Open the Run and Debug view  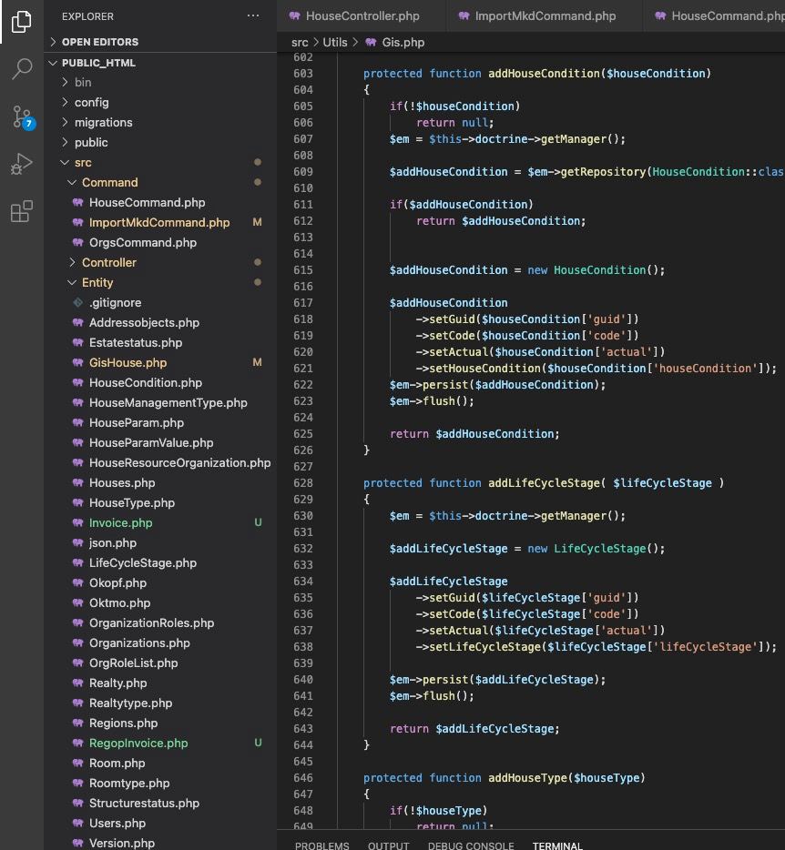point(22,164)
